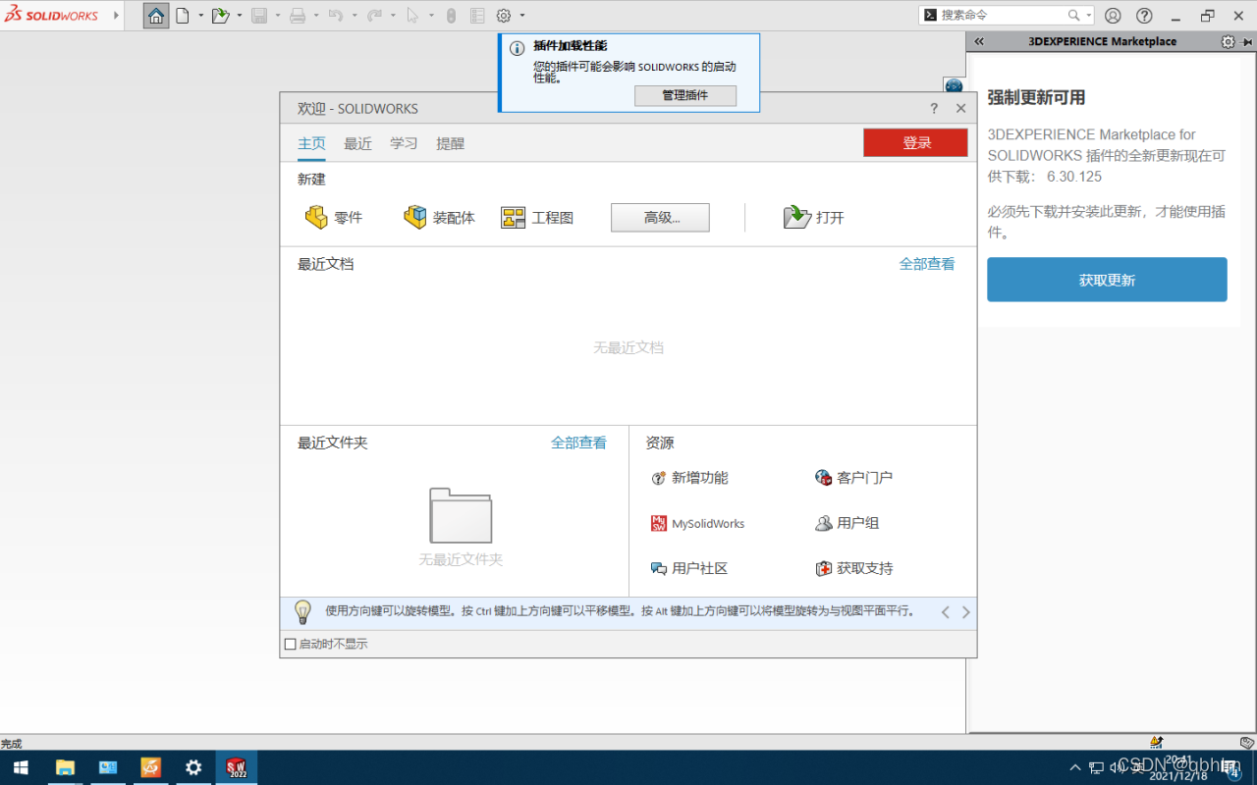Select the 主页 tab
The width and height of the screenshot is (1257, 785).
coord(311,143)
